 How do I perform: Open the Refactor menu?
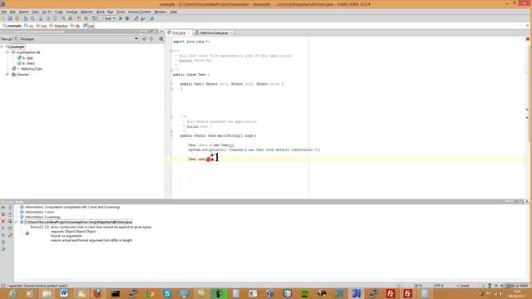point(86,12)
